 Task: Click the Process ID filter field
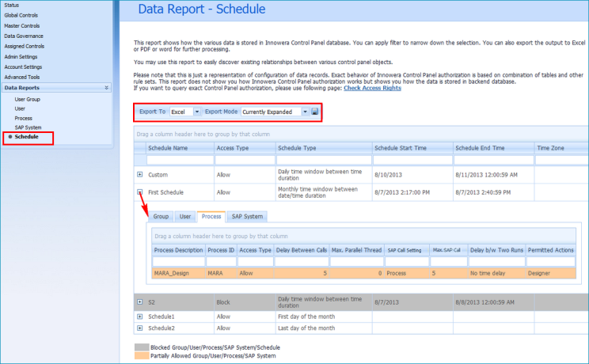pyautogui.click(x=221, y=261)
